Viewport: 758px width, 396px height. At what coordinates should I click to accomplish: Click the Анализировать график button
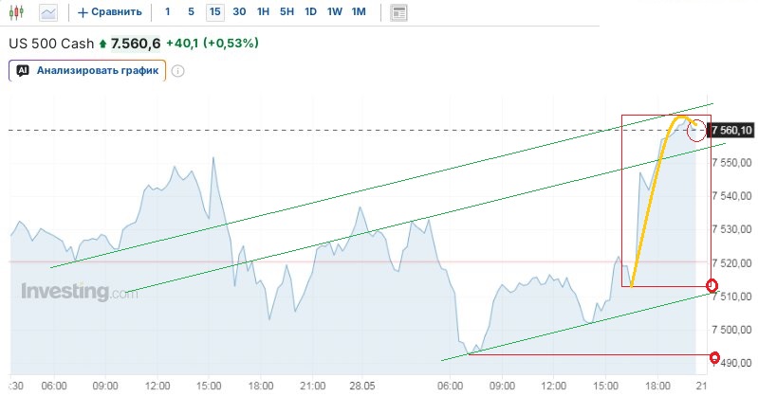click(87, 70)
